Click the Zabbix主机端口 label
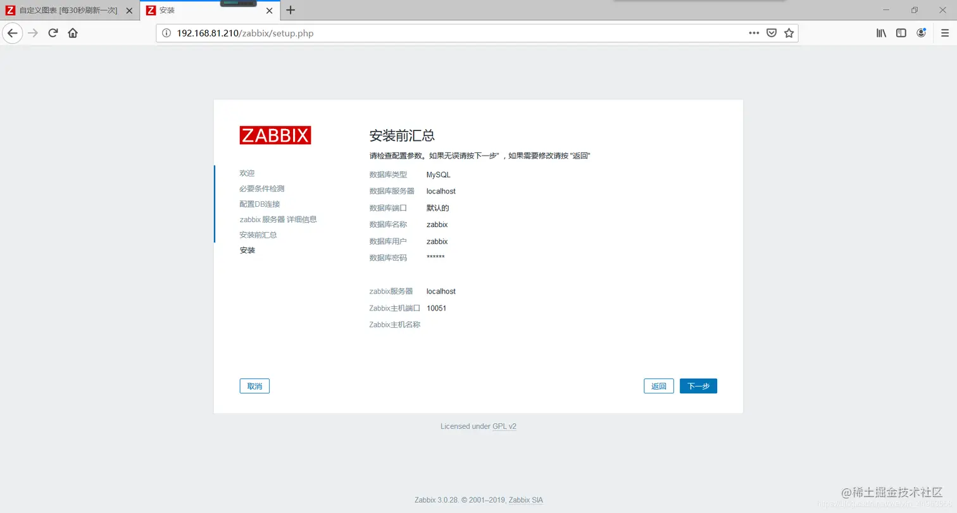 [x=395, y=308]
